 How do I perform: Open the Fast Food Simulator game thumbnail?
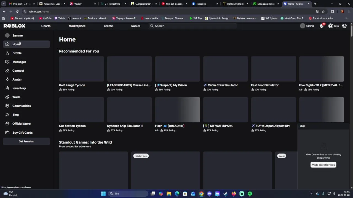coord(274,69)
